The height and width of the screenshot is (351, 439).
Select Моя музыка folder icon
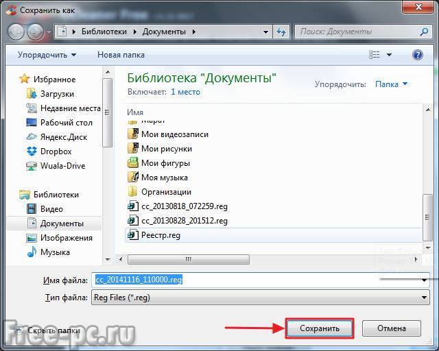132,177
